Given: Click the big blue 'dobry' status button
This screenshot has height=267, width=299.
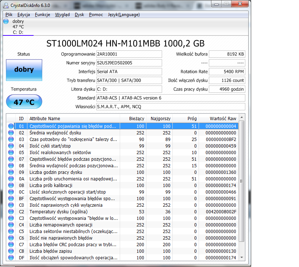Looking at the screenshot, I should [24, 70].
